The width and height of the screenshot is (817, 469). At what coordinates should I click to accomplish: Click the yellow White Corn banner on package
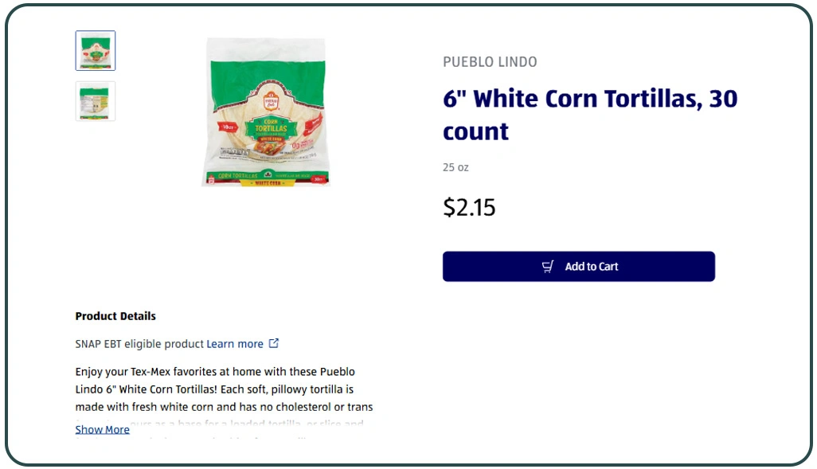coord(266,183)
